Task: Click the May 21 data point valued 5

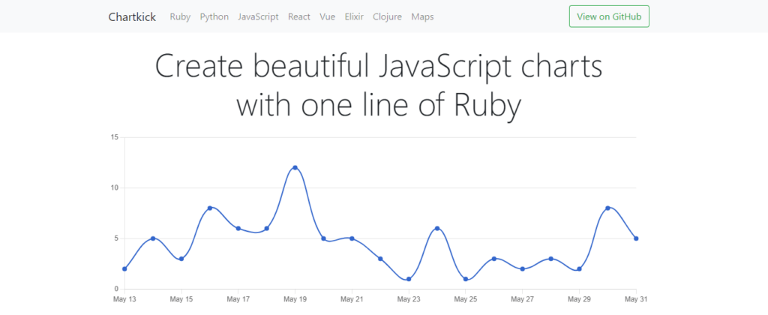Action: point(352,238)
